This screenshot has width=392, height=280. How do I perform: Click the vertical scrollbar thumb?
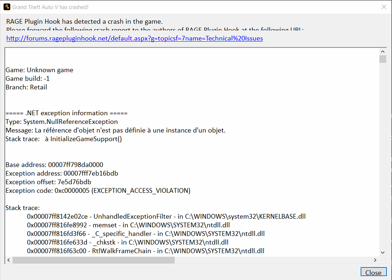click(x=383, y=59)
